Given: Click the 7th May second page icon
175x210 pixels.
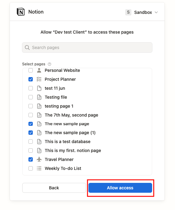Looking at the screenshot, I should (39, 115).
